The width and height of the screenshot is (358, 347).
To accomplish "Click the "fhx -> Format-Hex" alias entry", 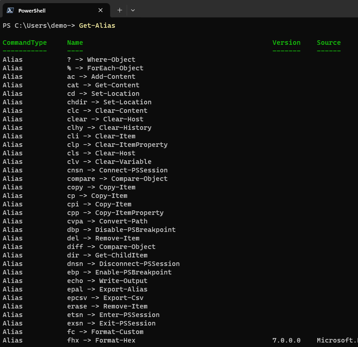I will [x=101, y=340].
